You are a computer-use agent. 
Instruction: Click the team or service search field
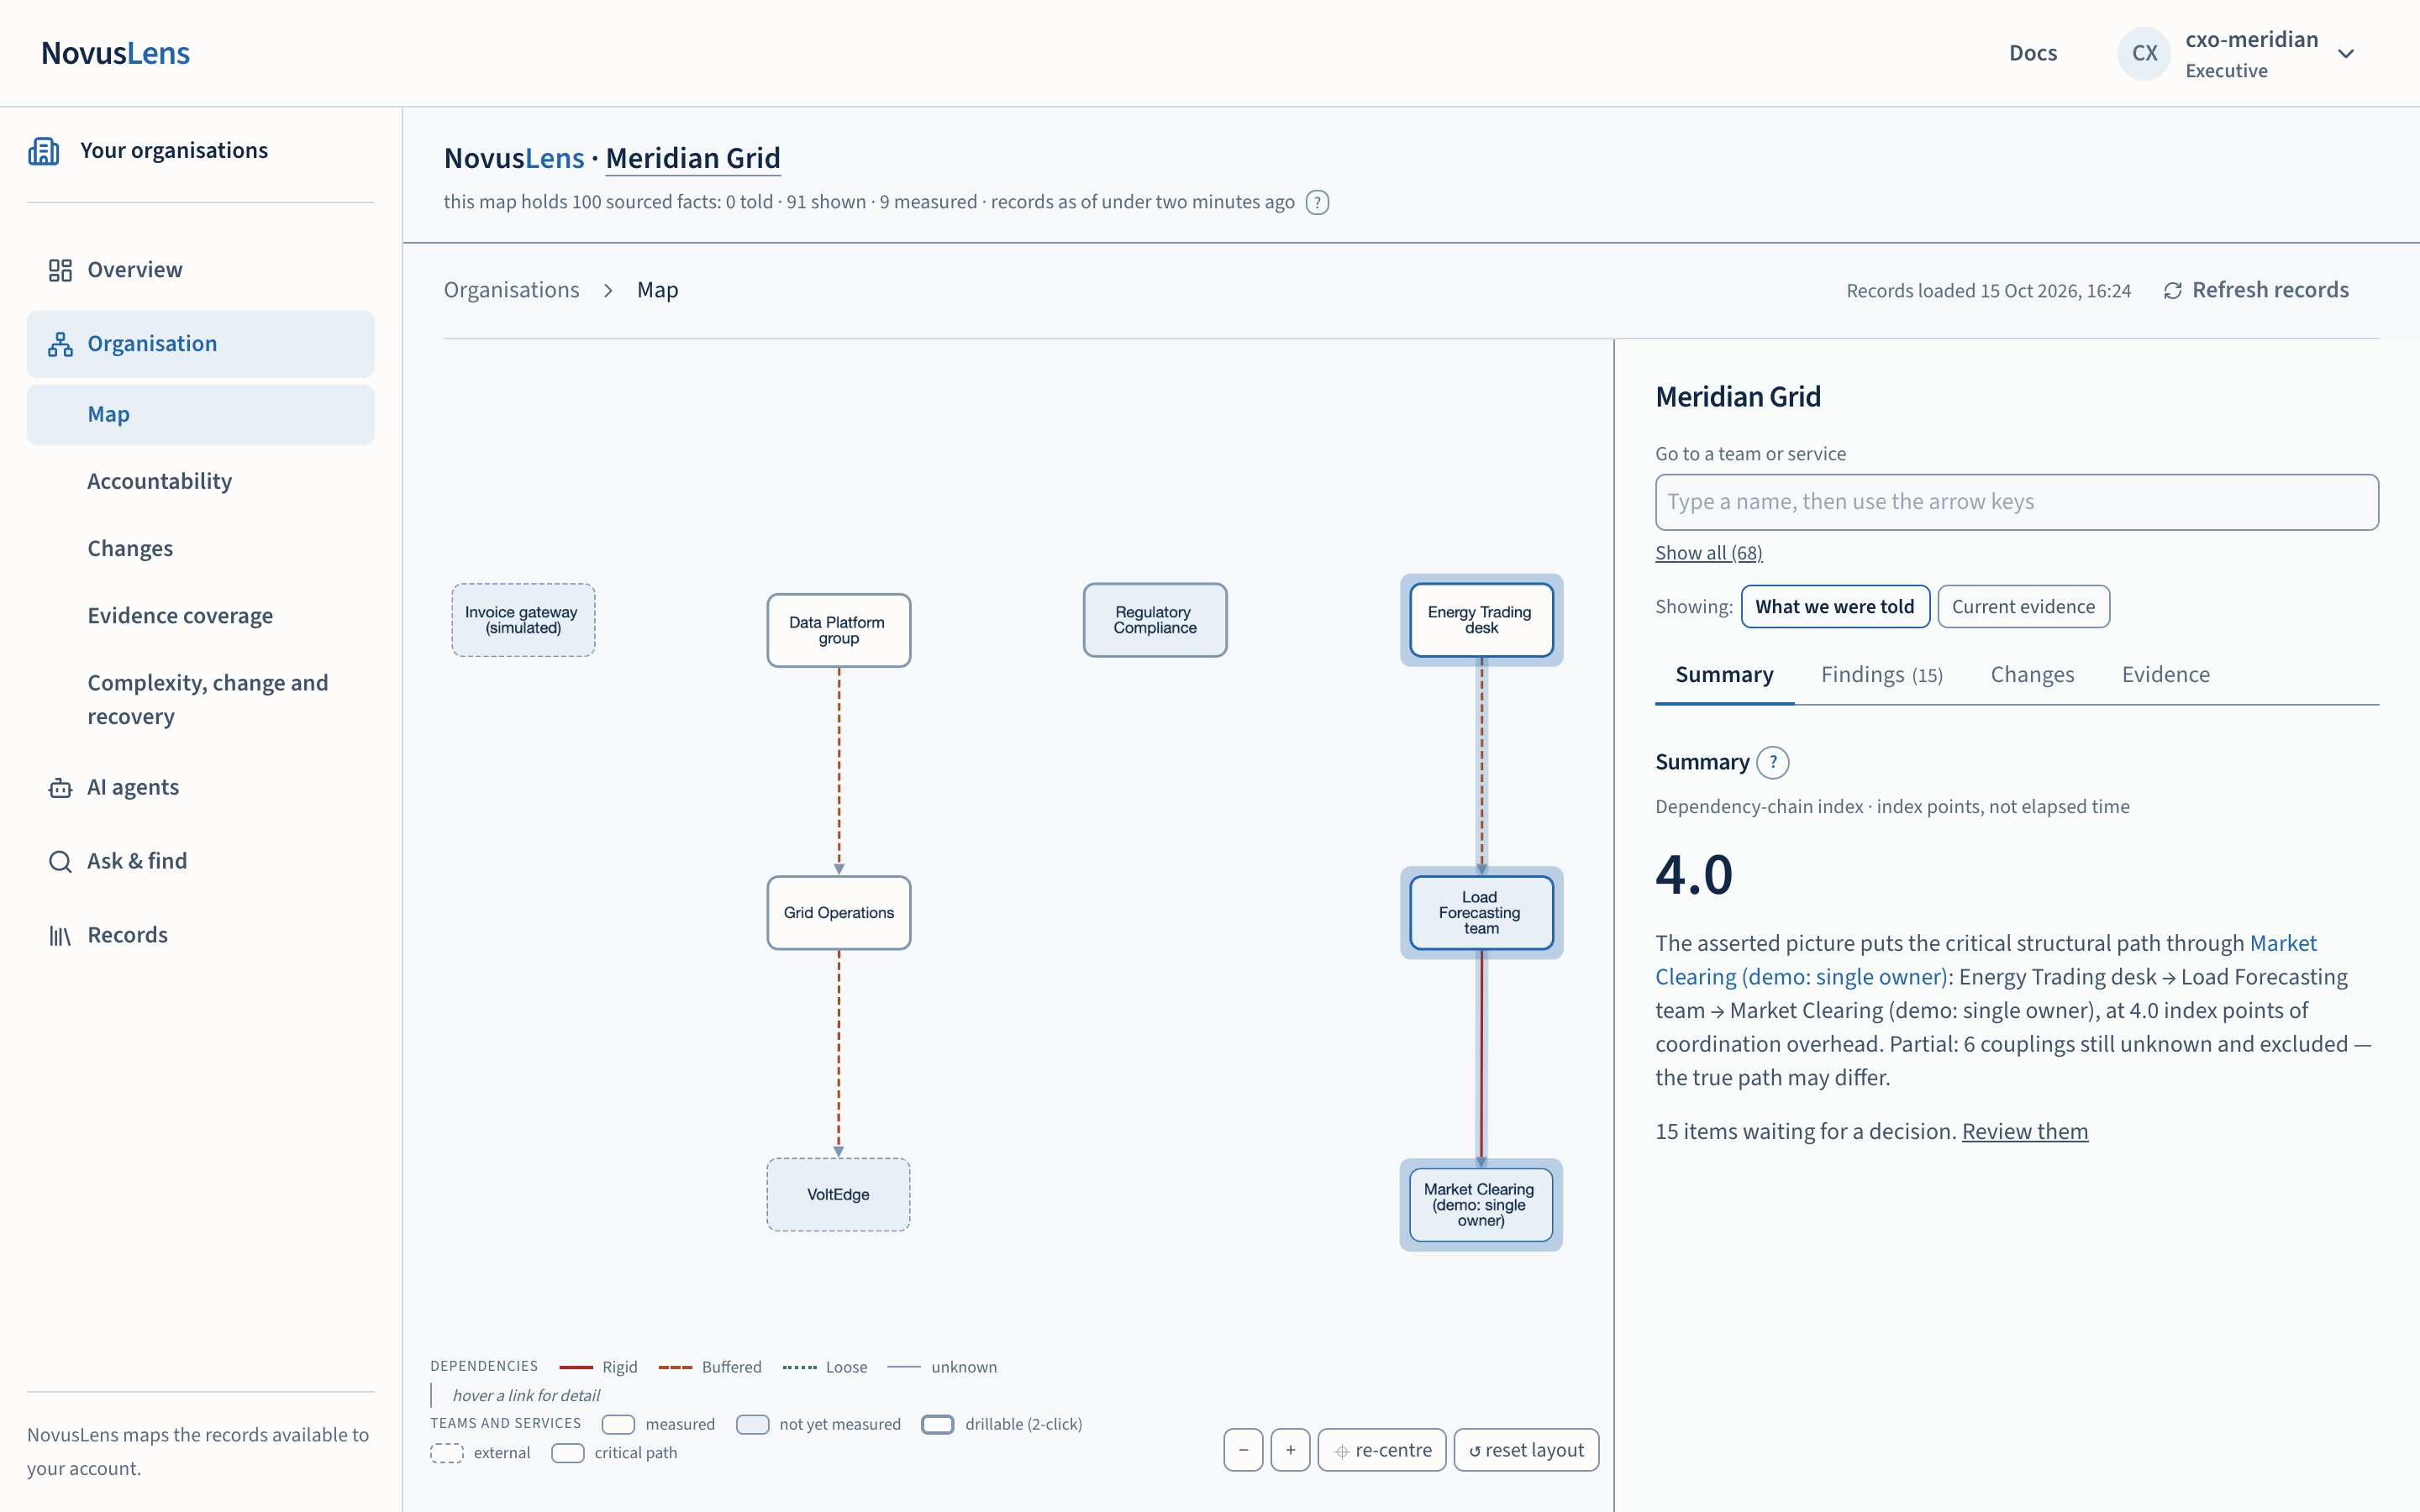(x=2016, y=502)
